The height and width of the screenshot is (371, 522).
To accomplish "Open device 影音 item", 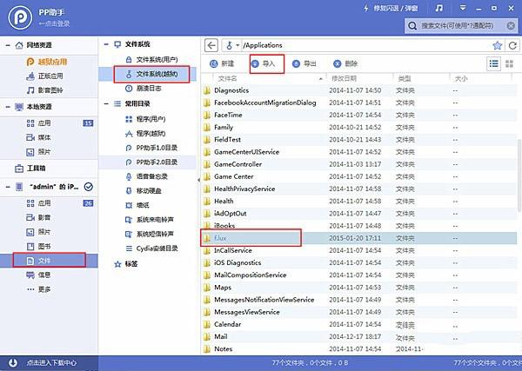I will coord(38,218).
